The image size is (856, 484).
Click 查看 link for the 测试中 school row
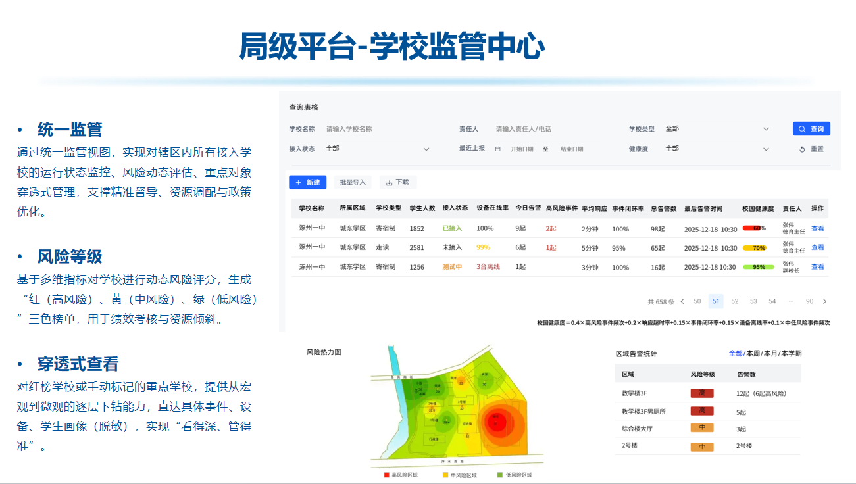click(817, 267)
